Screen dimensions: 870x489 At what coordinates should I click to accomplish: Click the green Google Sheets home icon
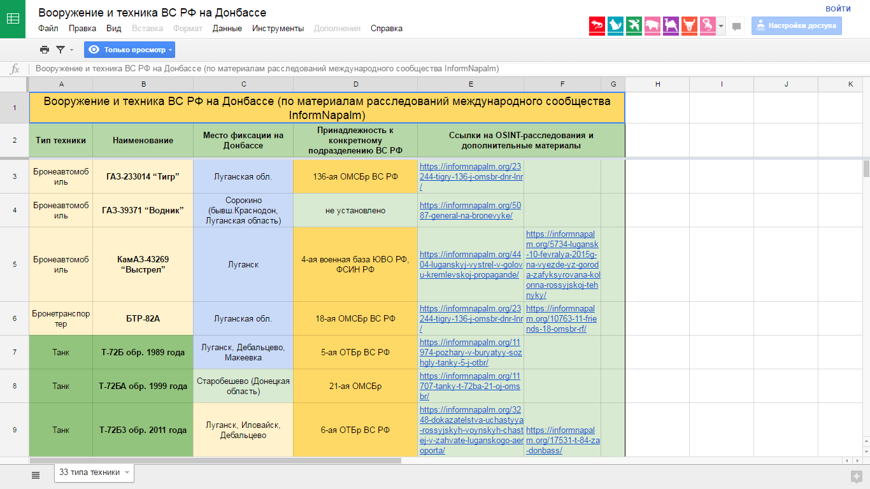(x=13, y=19)
